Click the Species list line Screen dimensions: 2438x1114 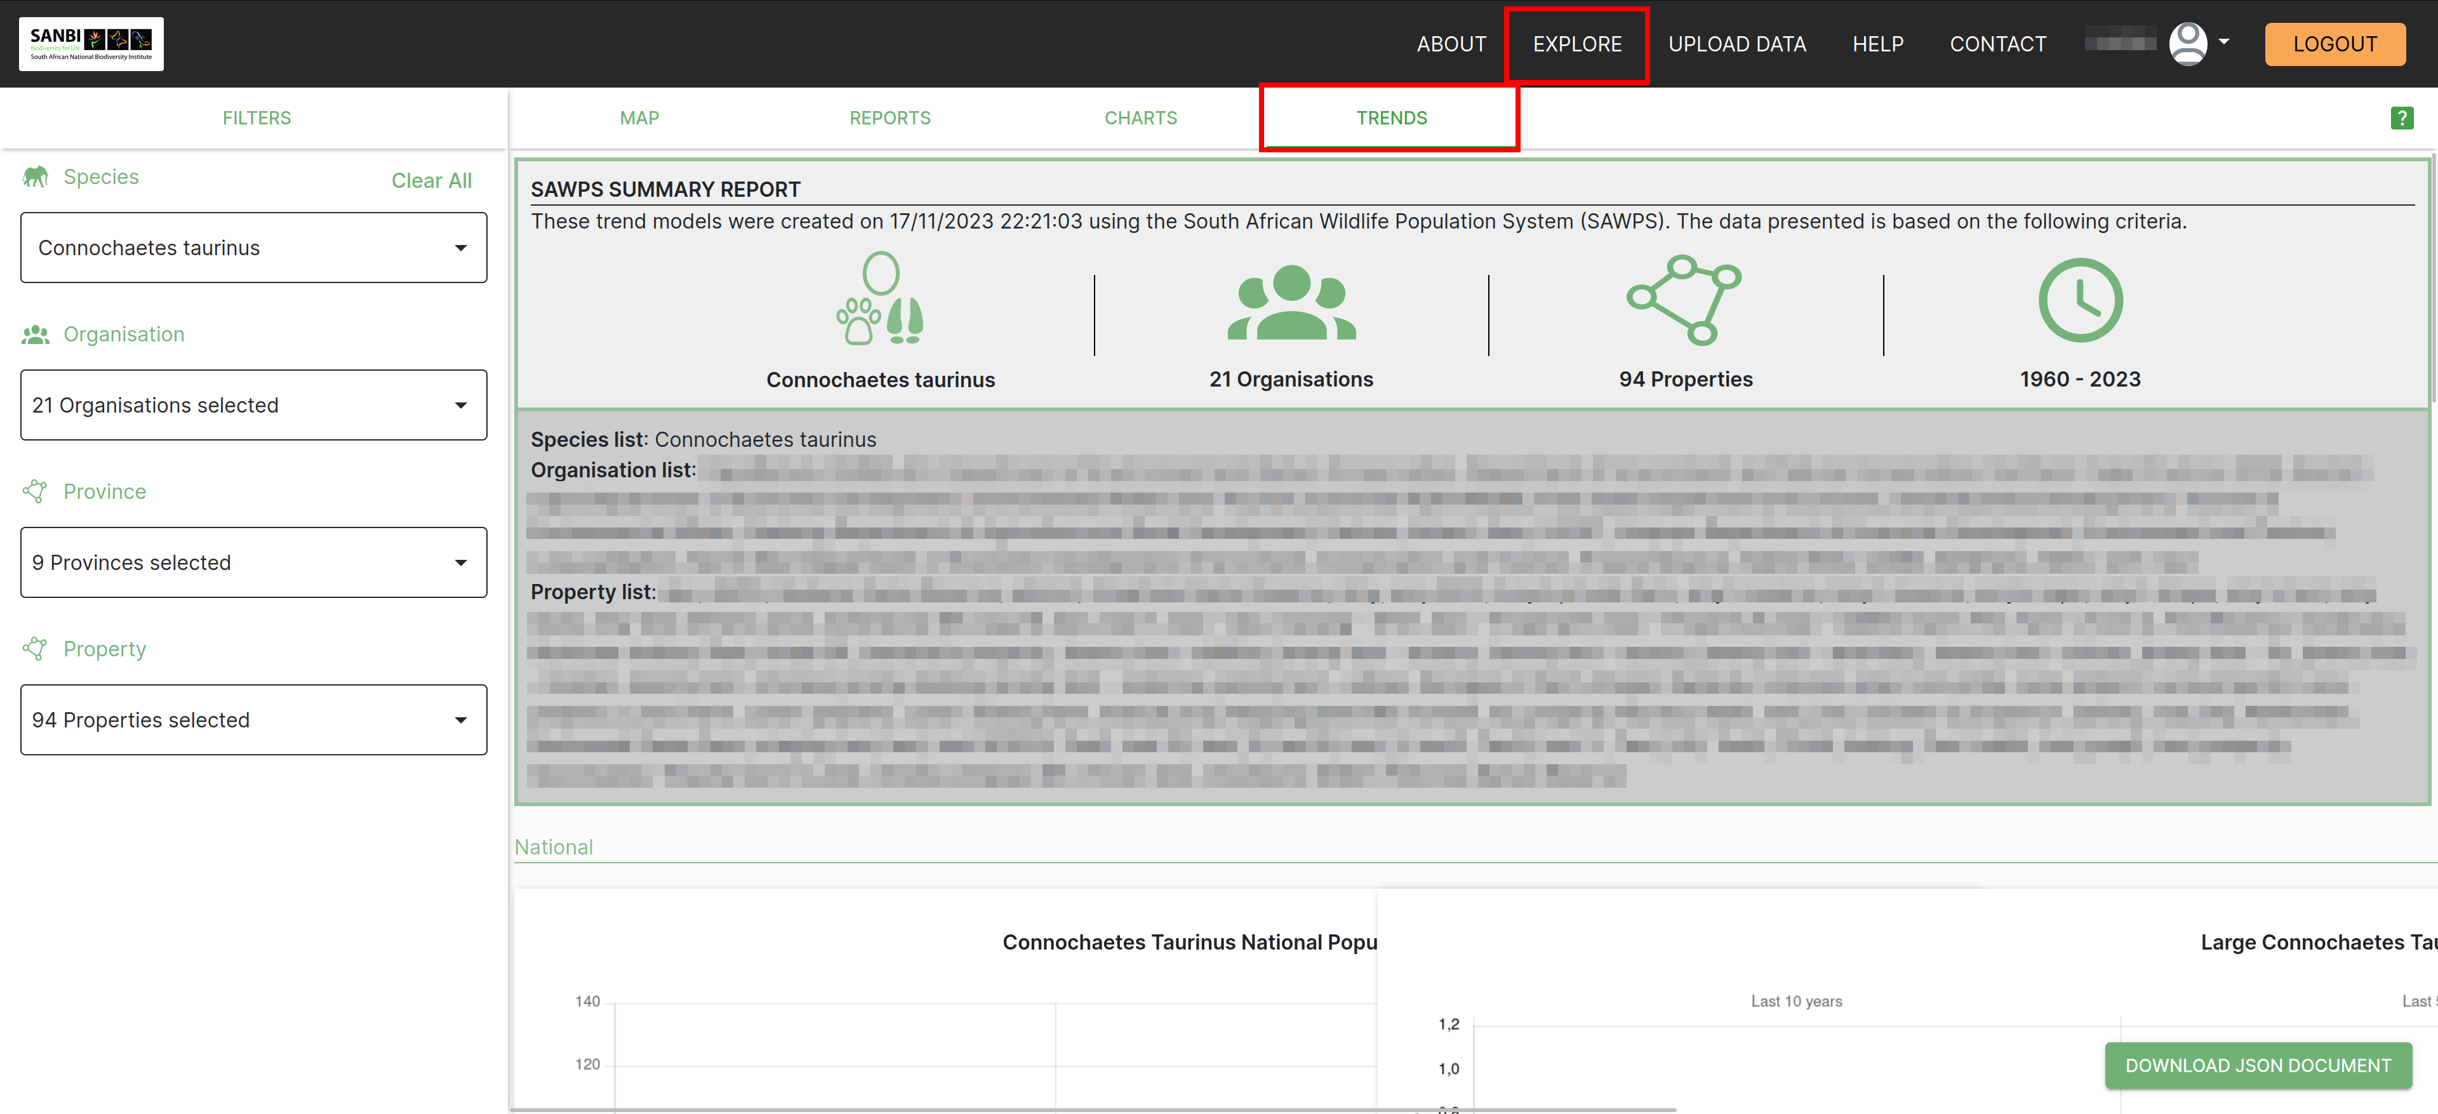click(x=703, y=439)
